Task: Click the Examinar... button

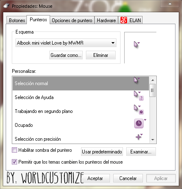Action: click(x=141, y=152)
